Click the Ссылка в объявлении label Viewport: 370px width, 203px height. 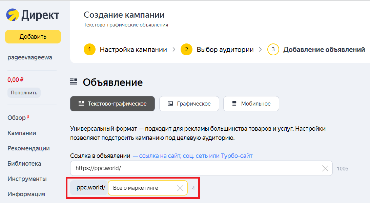click(100, 156)
